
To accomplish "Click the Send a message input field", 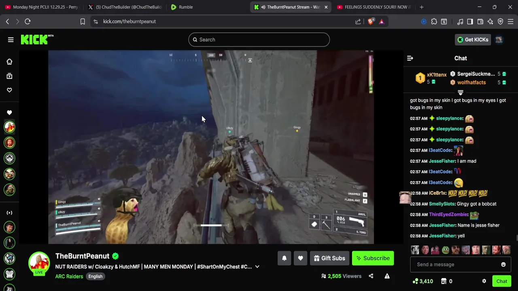I will click(x=461, y=264).
